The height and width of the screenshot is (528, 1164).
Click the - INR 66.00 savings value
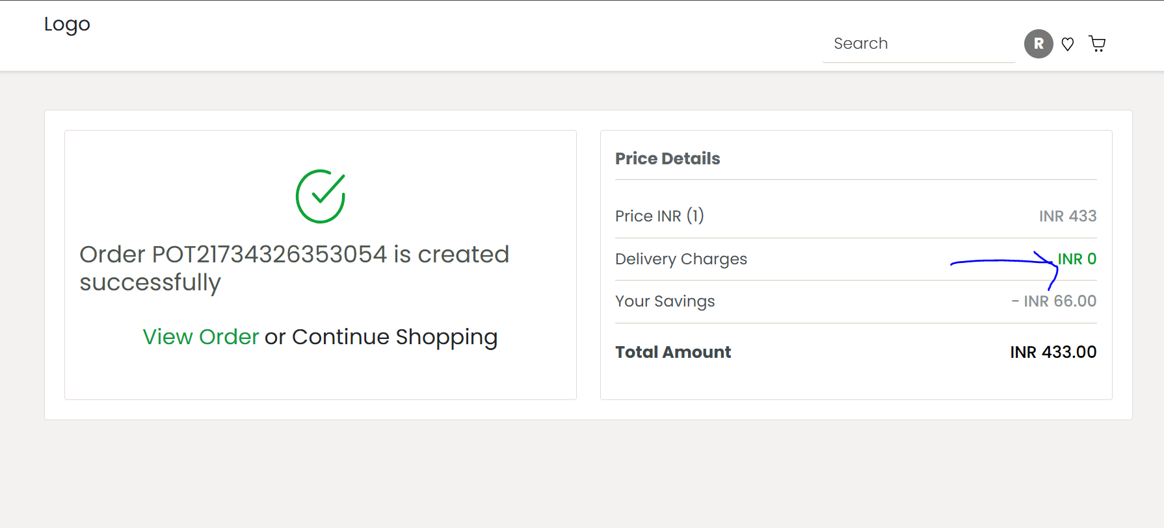pyautogui.click(x=1054, y=301)
